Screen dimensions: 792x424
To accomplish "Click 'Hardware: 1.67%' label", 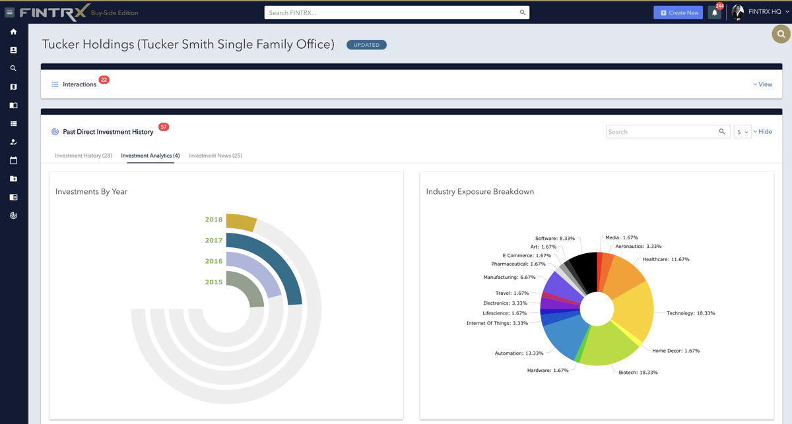I will pyautogui.click(x=548, y=371).
